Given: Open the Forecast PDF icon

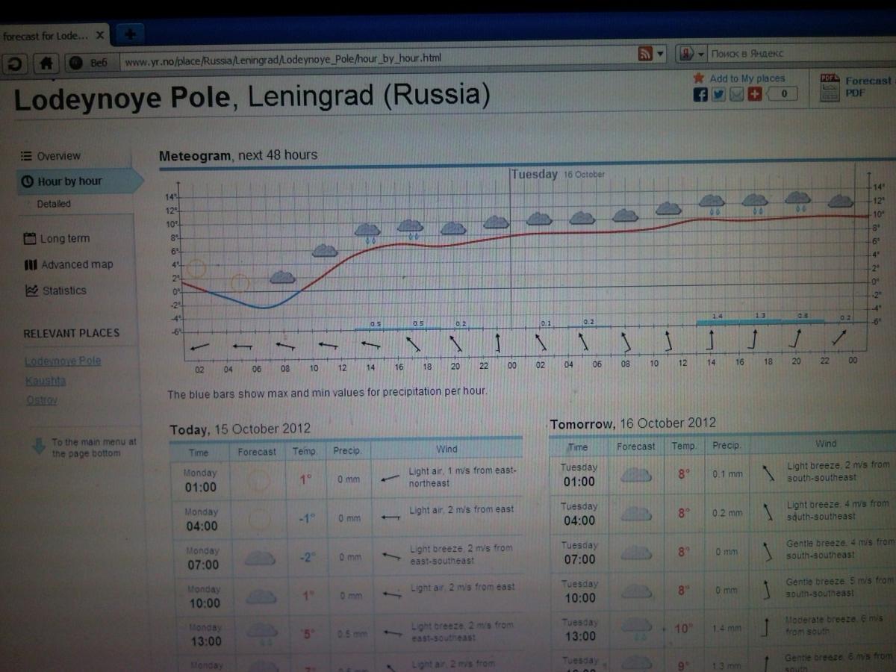Looking at the screenshot, I should click(x=829, y=87).
